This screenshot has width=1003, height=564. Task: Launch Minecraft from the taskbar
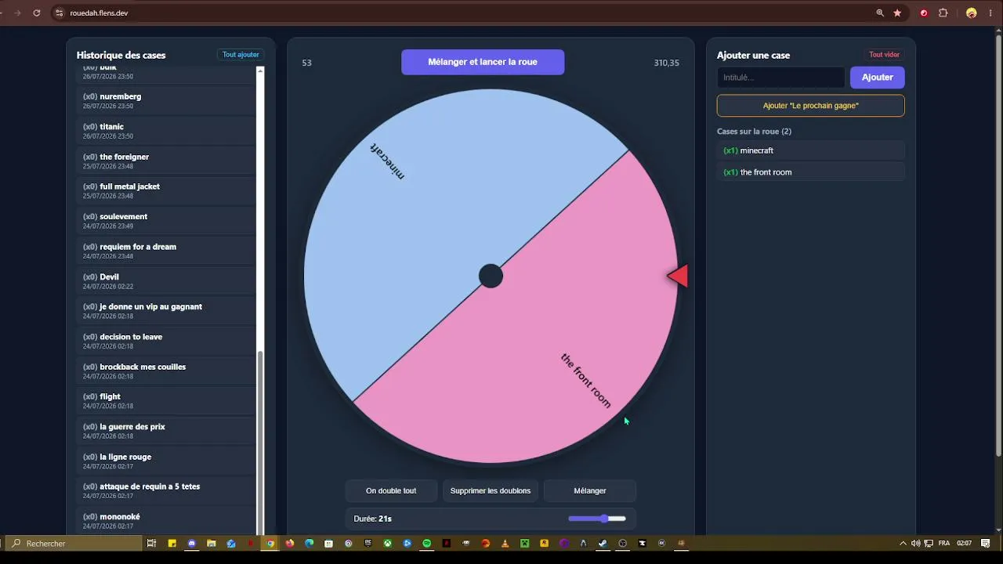[x=524, y=543]
